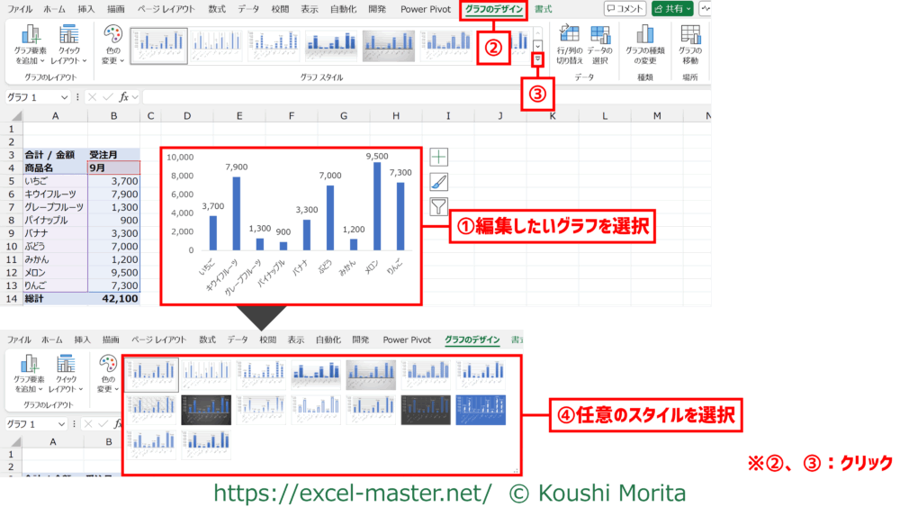This screenshot has height=507, width=900.
Task: Open the データの選択 dialog icon
Action: [x=599, y=43]
